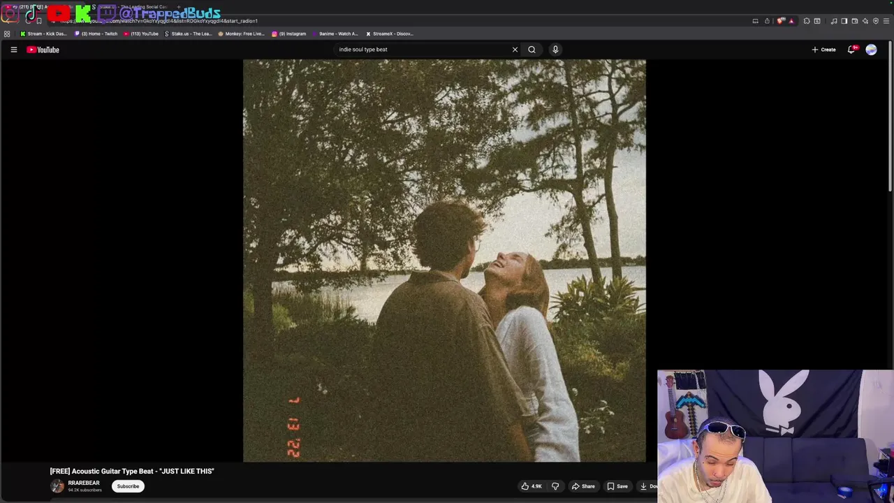Click the webcam overlay thumbnail

tap(775, 437)
